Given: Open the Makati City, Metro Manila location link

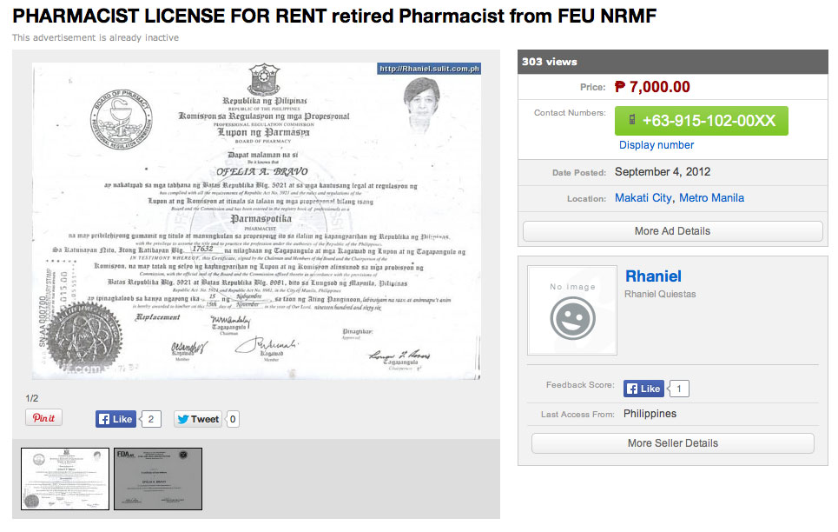Looking at the screenshot, I should [x=679, y=198].
